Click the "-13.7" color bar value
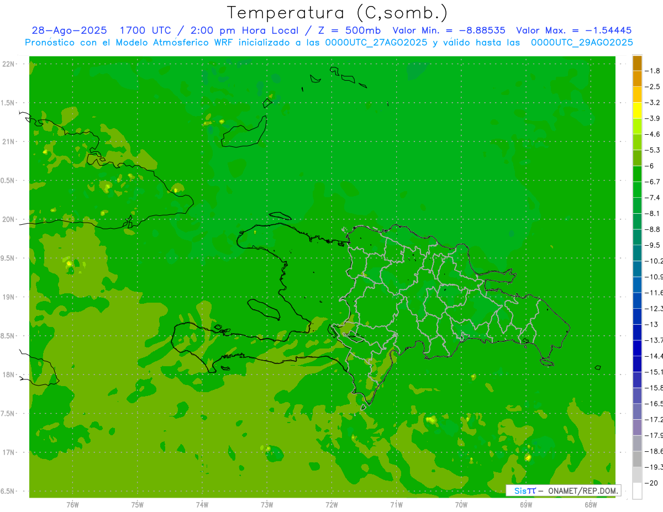The height and width of the screenshot is (512, 663). 654,340
